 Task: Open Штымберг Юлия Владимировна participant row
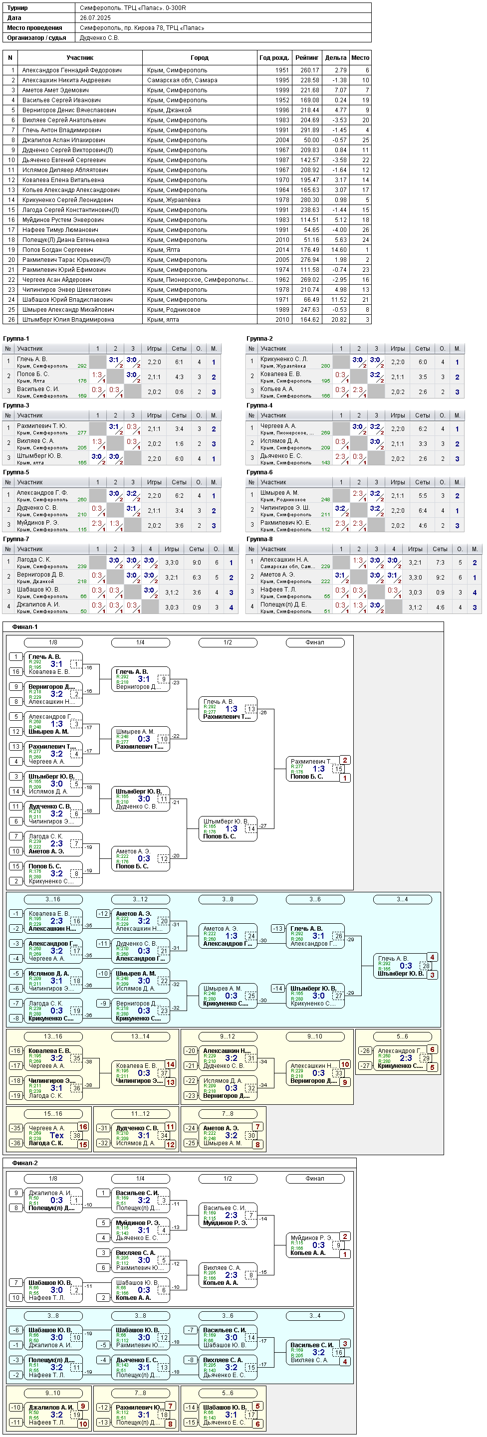click(x=187, y=320)
